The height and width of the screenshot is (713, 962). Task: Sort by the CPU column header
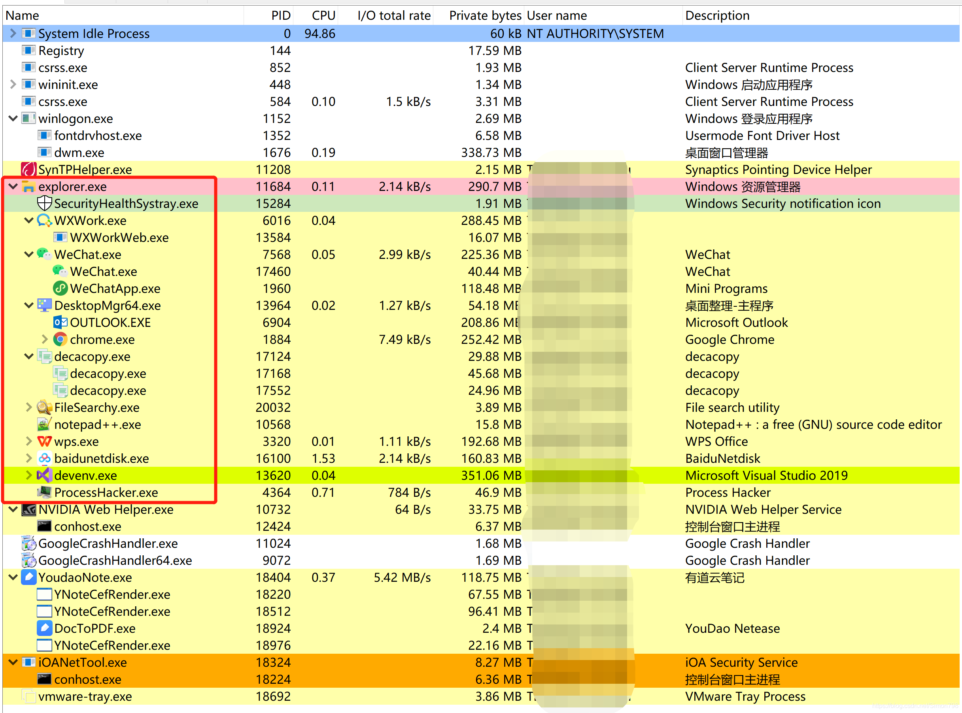(x=316, y=15)
